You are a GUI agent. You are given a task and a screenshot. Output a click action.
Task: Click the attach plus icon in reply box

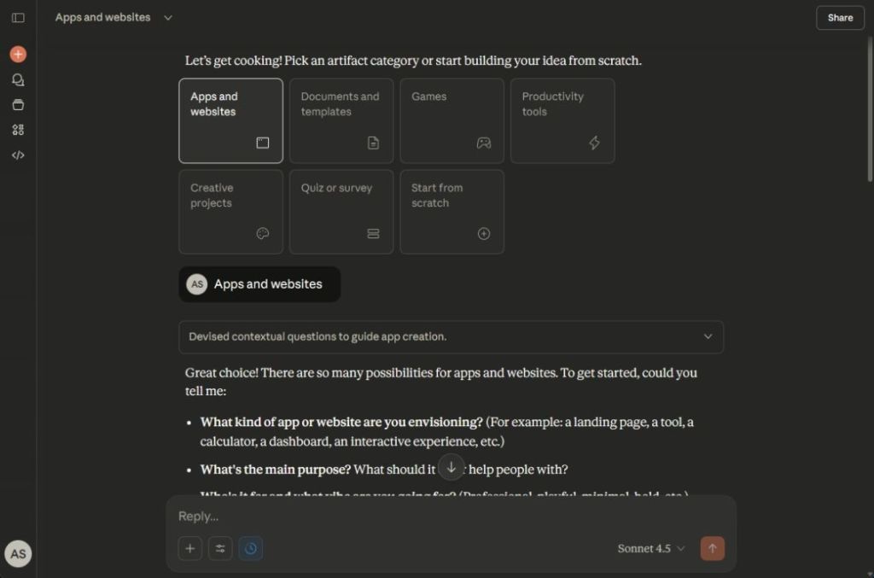(x=190, y=548)
